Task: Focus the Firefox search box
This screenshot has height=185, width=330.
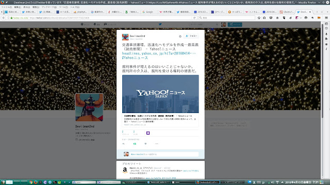Action: pyautogui.click(x=227, y=18)
